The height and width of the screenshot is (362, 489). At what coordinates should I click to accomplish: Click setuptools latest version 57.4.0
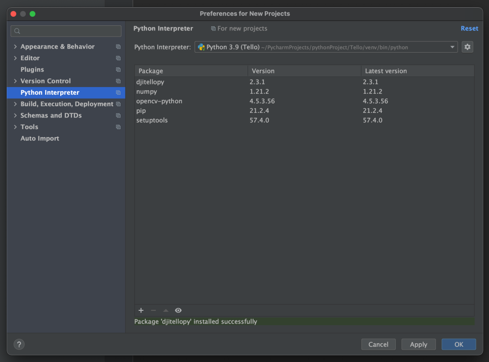pos(373,120)
